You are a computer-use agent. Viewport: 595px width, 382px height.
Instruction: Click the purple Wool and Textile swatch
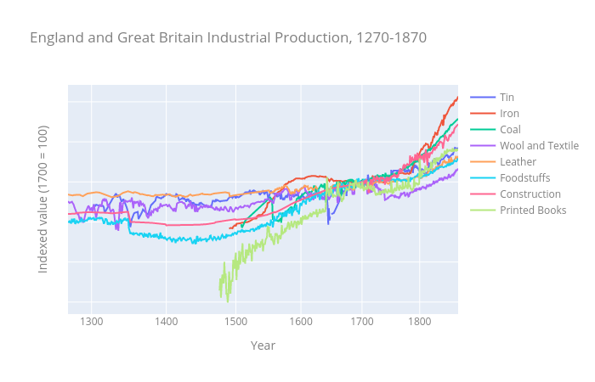[x=483, y=146]
